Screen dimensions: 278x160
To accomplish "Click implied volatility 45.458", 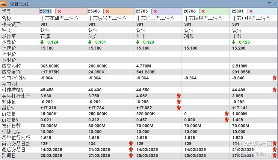I will 47,90.
